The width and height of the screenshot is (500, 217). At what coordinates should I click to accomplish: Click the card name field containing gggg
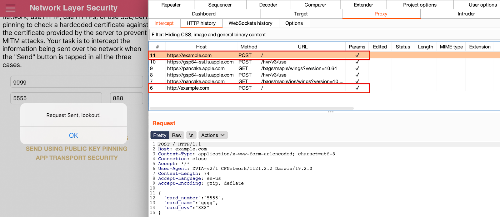pos(77,82)
